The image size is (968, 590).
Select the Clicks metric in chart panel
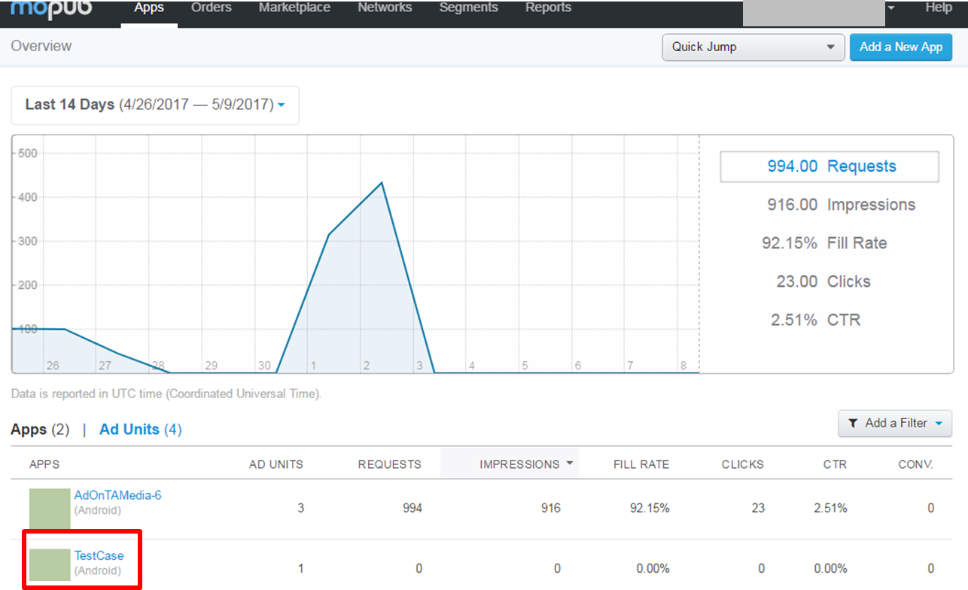click(823, 281)
